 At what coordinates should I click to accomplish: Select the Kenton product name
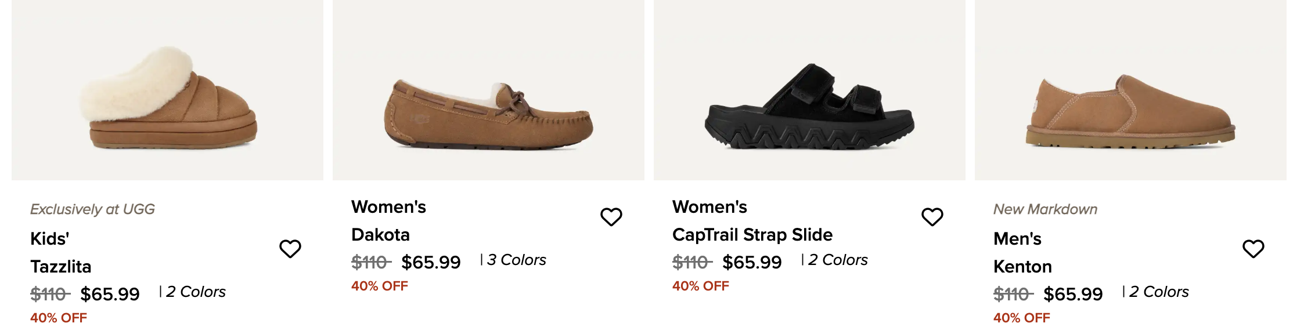click(1022, 267)
